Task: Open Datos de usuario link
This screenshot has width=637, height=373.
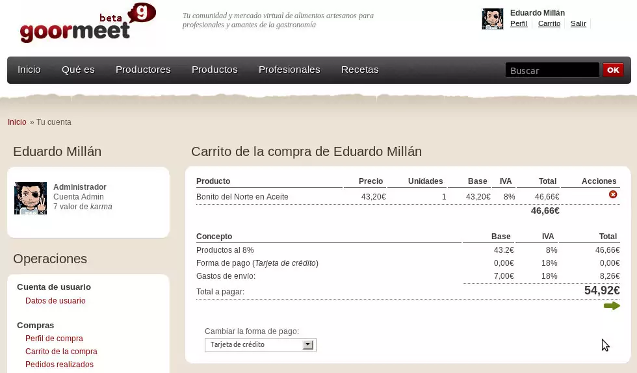Action: [55, 301]
